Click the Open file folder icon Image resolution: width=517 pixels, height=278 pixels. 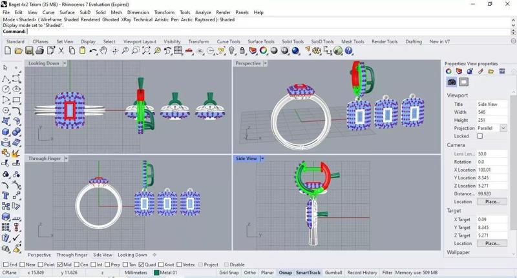click(19, 51)
